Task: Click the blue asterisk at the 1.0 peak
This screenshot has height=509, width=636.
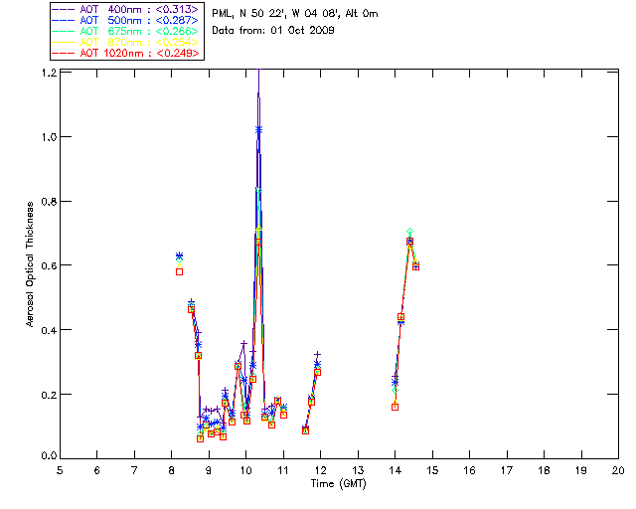Action: point(258,129)
